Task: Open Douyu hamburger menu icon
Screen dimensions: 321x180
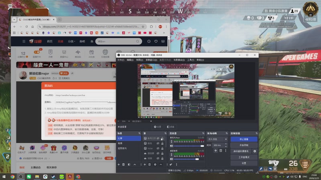Action: [x=24, y=41]
